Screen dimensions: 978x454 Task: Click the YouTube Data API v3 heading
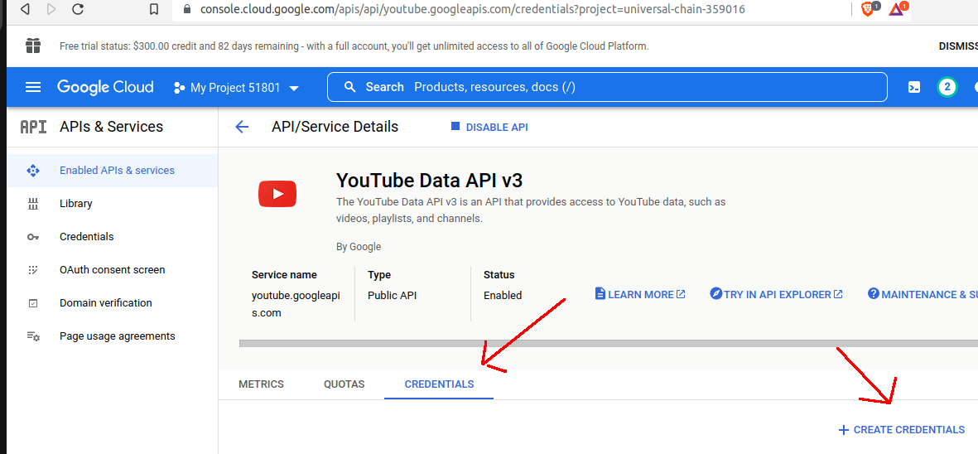point(429,181)
